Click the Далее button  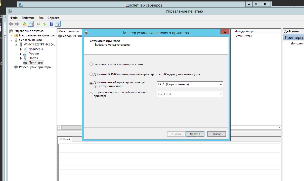[195, 134]
